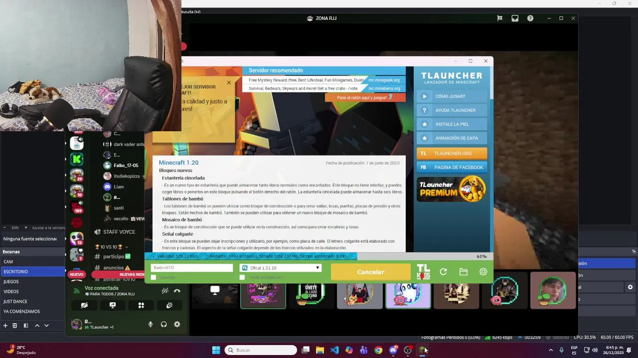638x358 pixels.
Task: Collapse the 10 VS 10 category
Action: point(111,247)
